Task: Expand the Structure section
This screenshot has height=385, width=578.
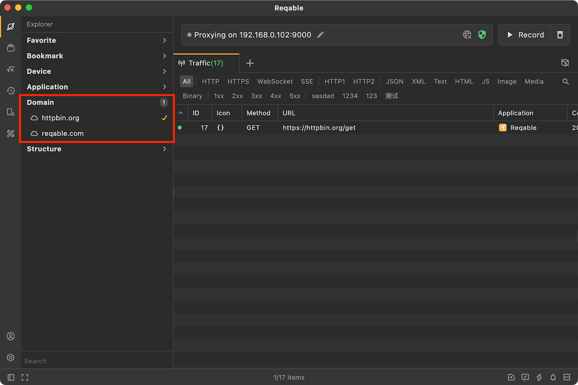Action: 97,149
